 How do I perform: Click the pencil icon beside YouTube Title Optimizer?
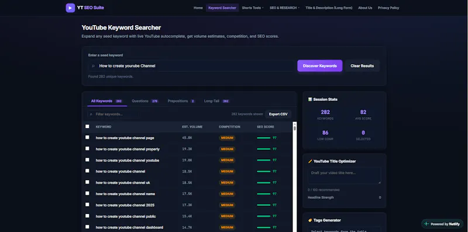[310, 161]
